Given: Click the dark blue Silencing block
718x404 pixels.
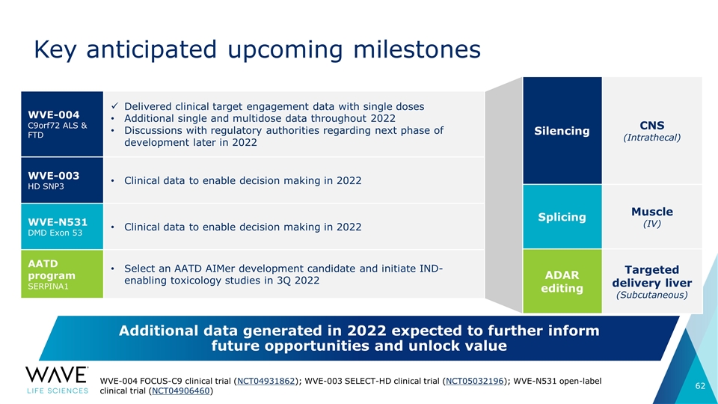Looking at the screenshot, I should (562, 130).
